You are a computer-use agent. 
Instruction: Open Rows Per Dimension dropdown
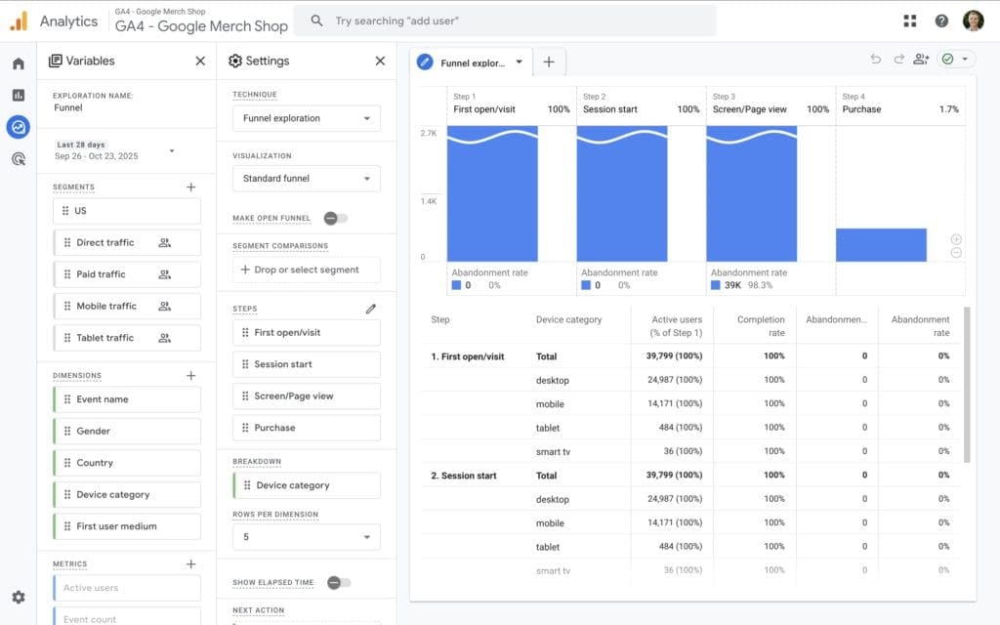[x=306, y=536]
